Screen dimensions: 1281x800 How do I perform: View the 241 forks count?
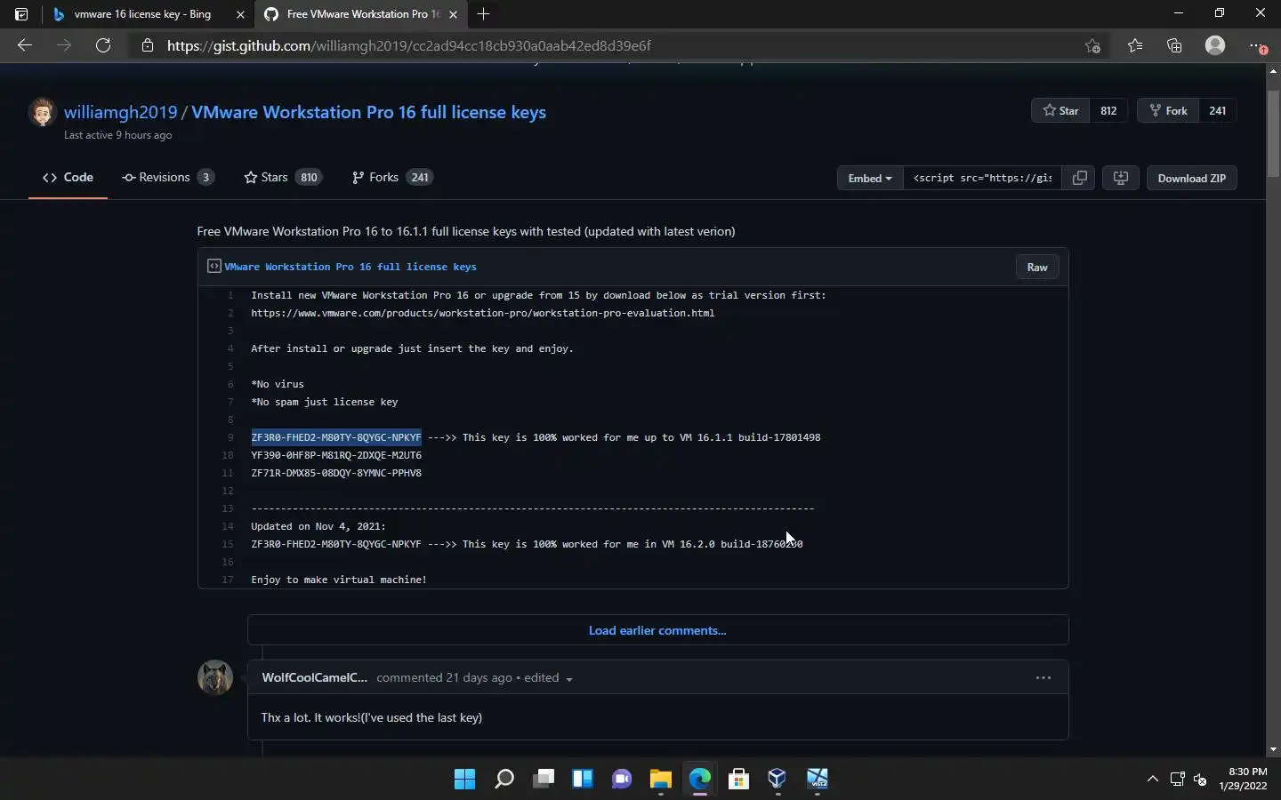[1217, 110]
